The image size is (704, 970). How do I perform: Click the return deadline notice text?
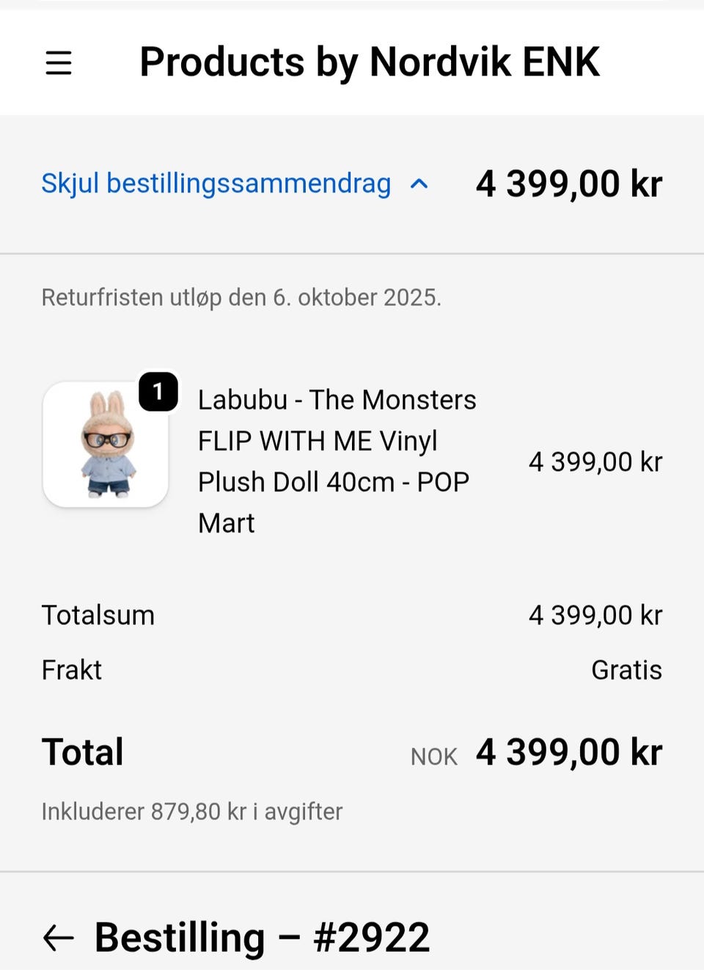241,297
